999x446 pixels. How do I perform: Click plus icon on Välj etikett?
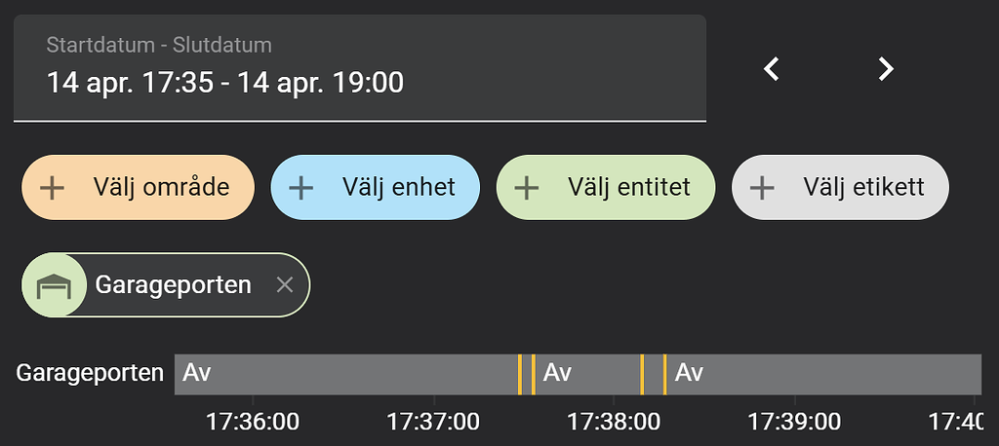762,187
